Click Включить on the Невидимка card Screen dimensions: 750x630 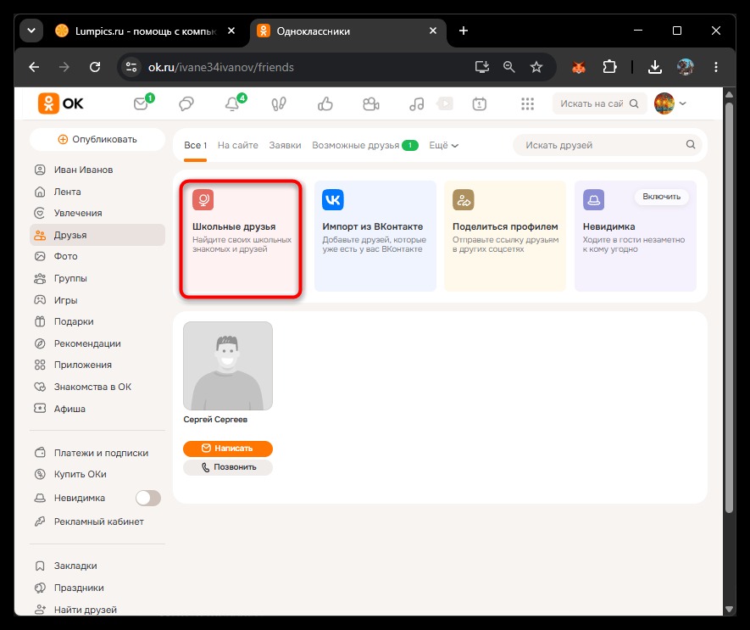(x=662, y=197)
